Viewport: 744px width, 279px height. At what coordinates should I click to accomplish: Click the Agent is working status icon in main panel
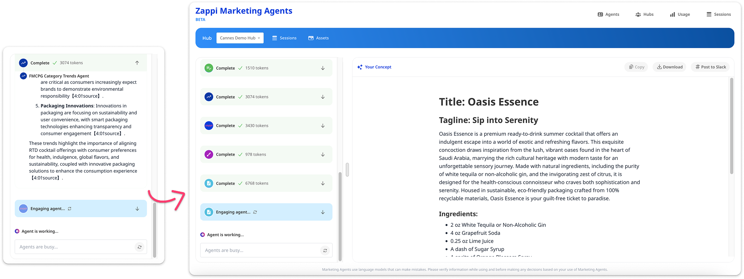pyautogui.click(x=202, y=234)
